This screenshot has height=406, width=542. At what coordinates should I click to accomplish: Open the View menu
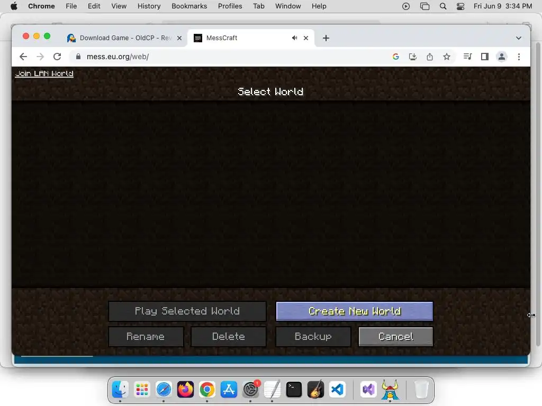coord(119,6)
